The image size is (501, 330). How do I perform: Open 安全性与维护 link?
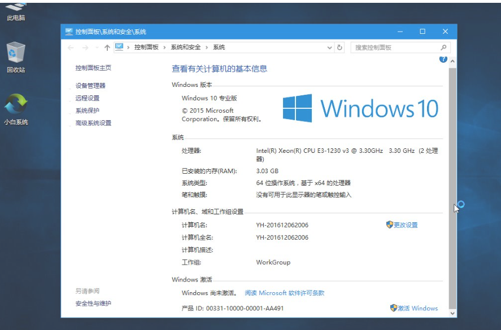click(93, 303)
